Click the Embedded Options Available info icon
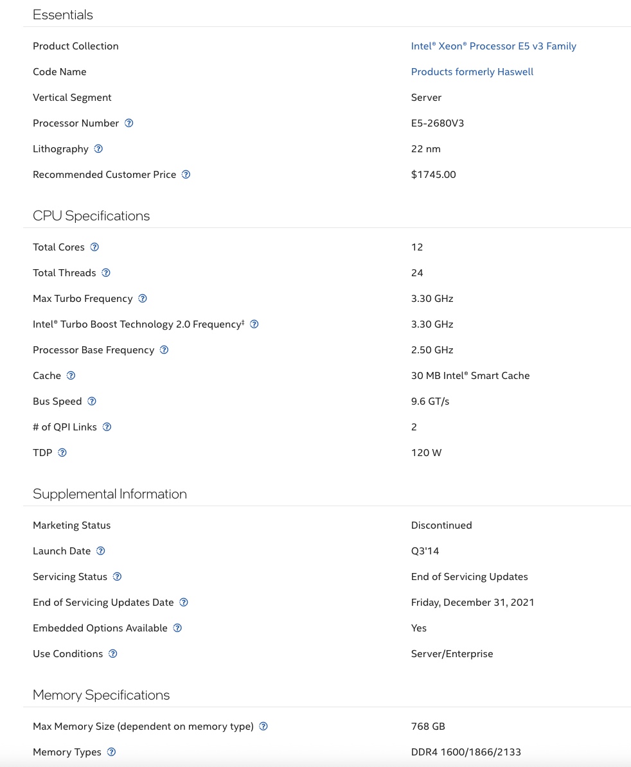This screenshot has width=631, height=767. click(177, 628)
